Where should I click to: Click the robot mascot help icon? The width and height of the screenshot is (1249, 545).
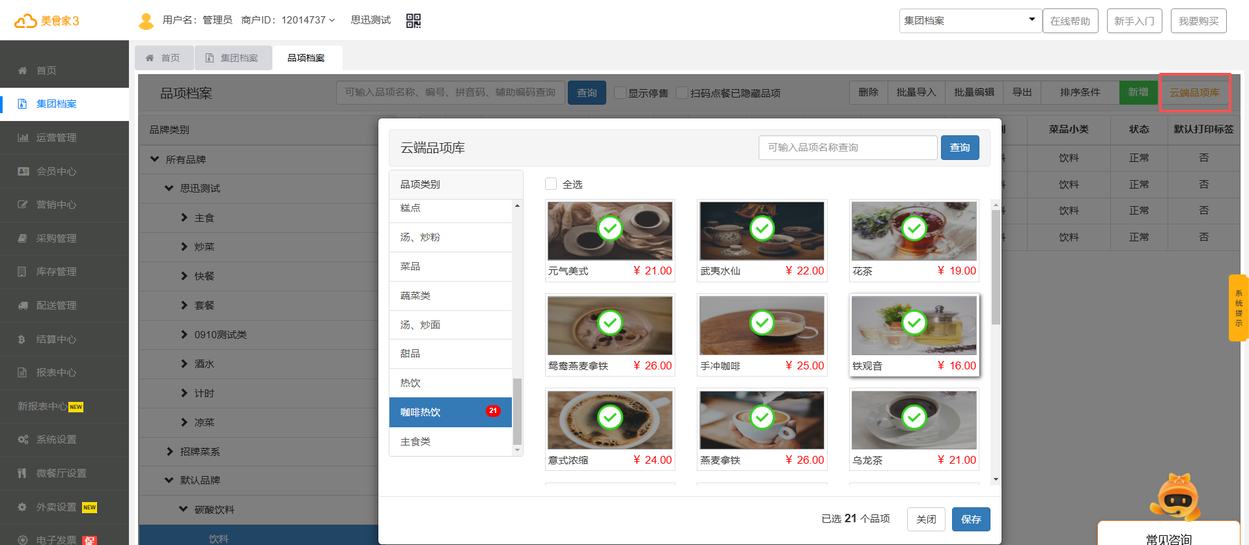[1177, 498]
